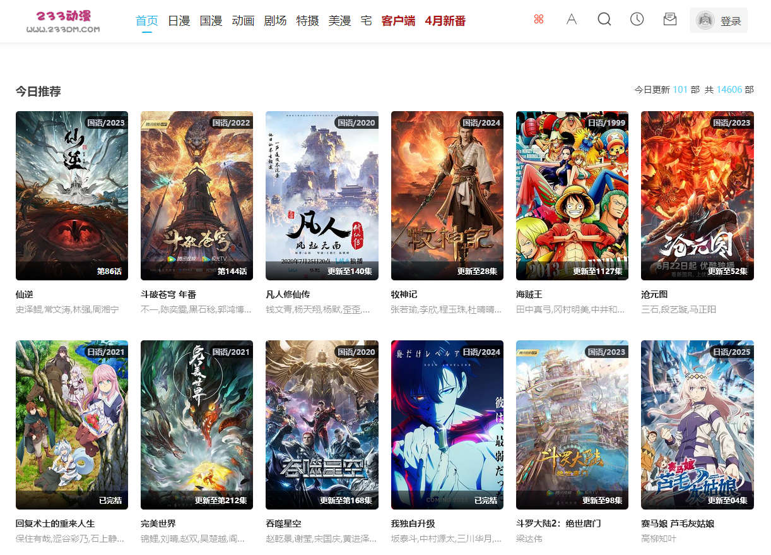Open the 动画 navigation tab
This screenshot has height=555, width=771.
pyautogui.click(x=243, y=21)
